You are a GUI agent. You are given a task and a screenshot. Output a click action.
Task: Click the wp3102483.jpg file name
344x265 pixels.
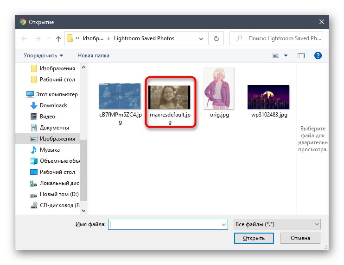[x=269, y=115]
